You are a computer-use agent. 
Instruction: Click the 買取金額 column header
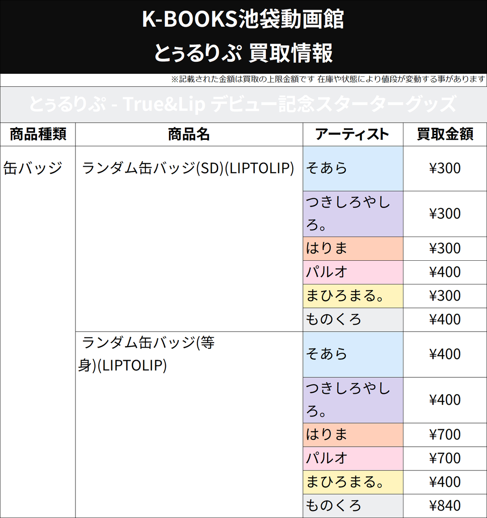tap(445, 134)
